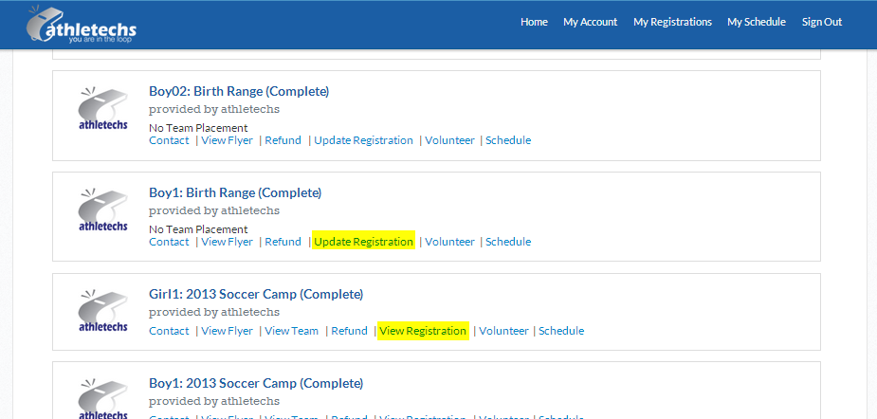Open My Schedule in header
This screenshot has width=877, height=419.
click(757, 22)
